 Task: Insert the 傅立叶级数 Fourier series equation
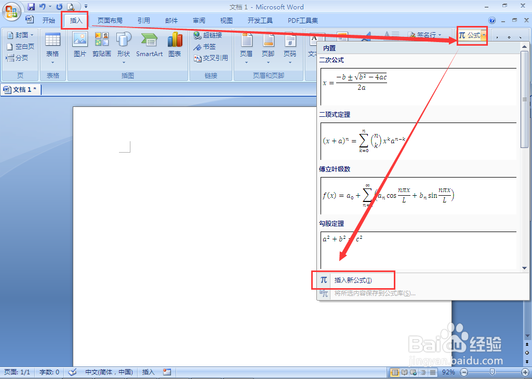click(x=419, y=196)
